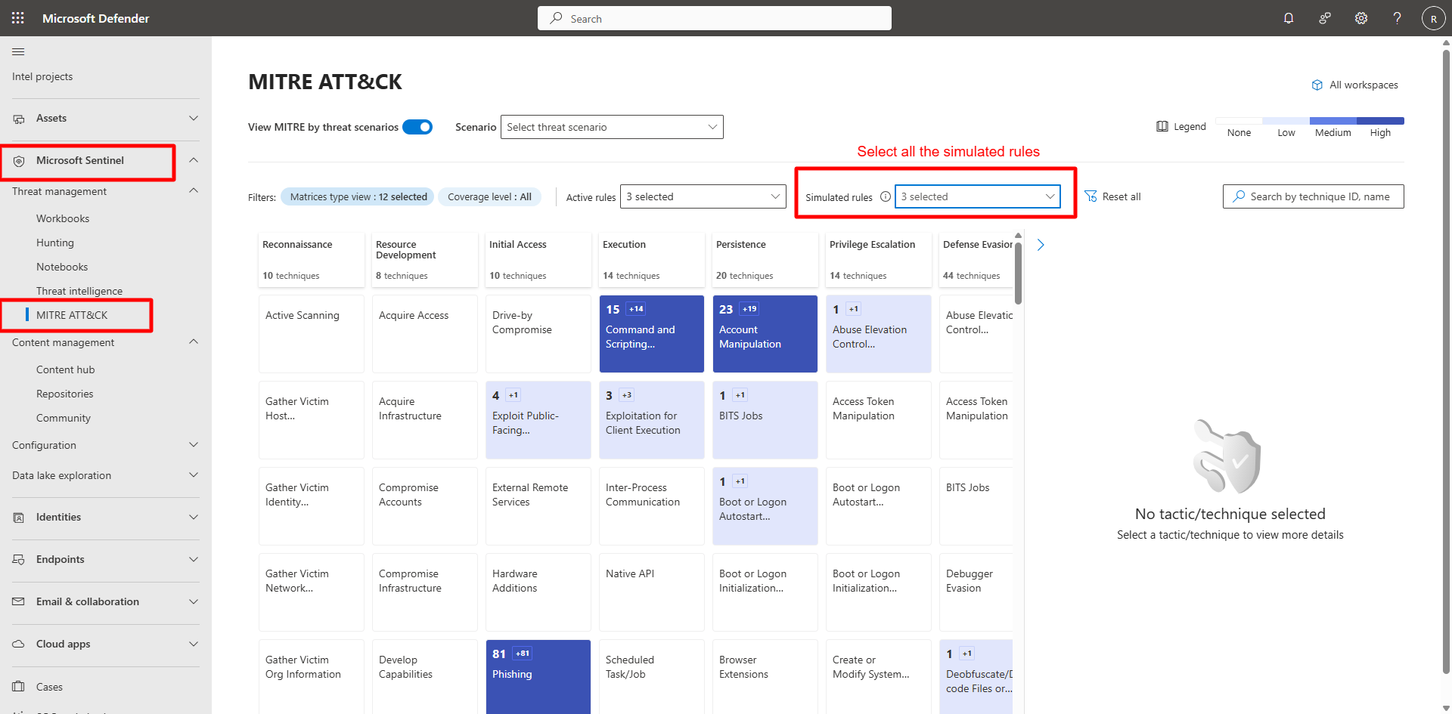Click the Medium coverage legend swatch
Viewport: 1452px width, 714px height.
pyautogui.click(x=1333, y=121)
